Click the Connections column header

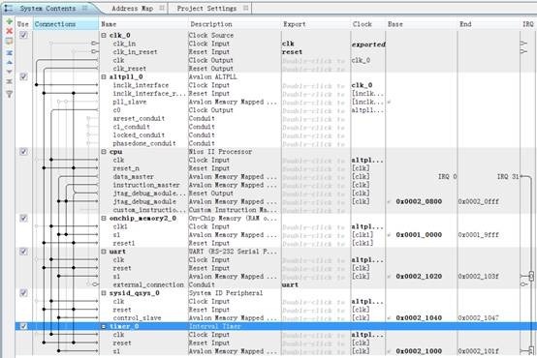click(x=65, y=24)
